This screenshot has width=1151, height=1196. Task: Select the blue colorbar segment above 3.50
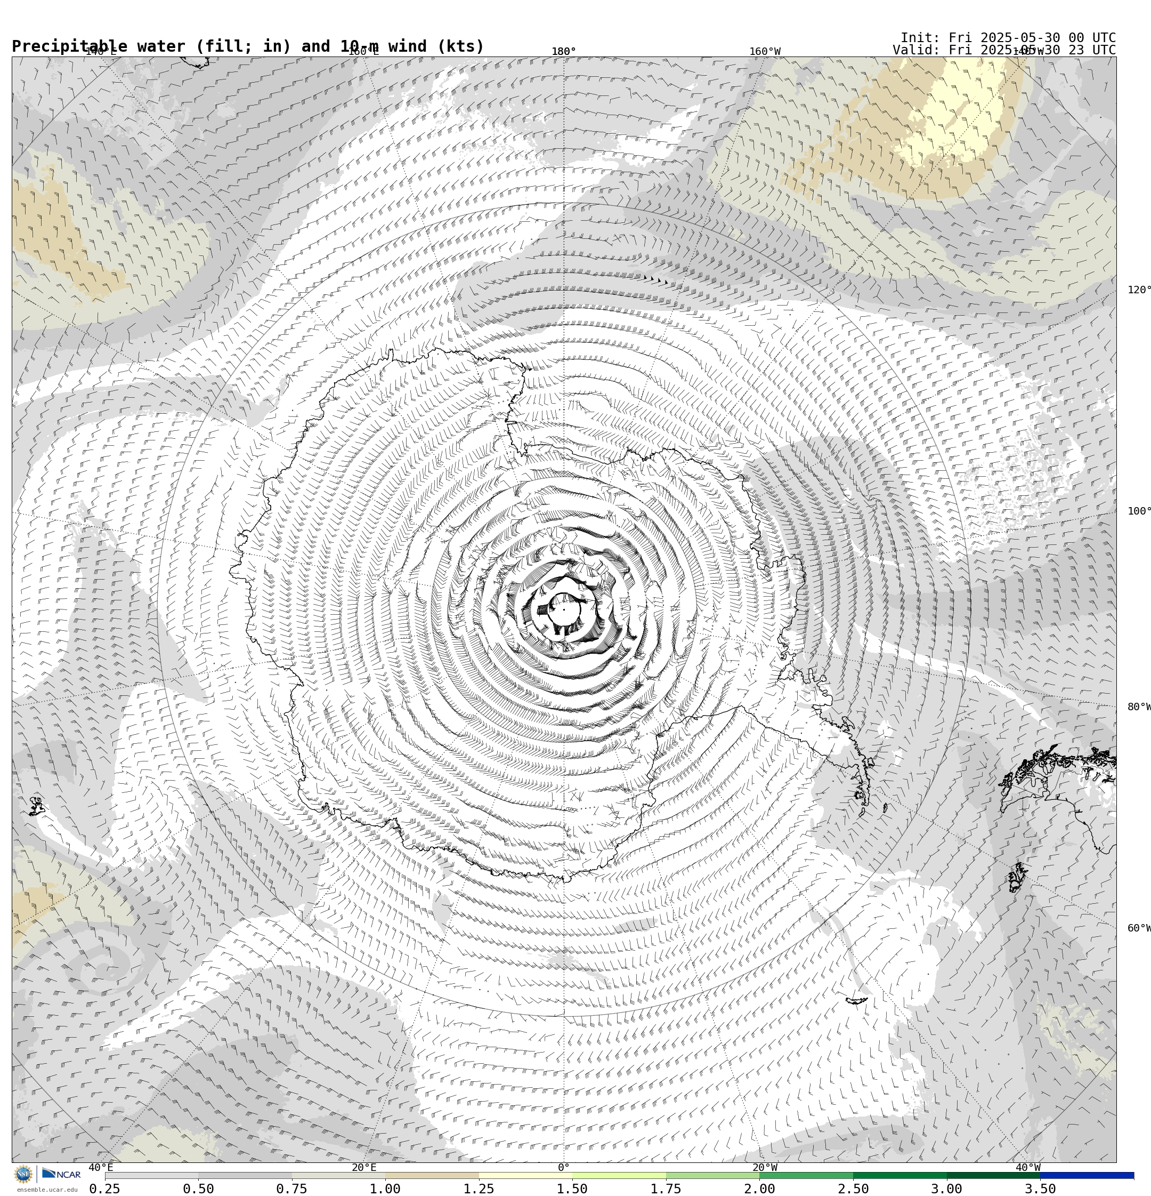[x=1088, y=1175]
